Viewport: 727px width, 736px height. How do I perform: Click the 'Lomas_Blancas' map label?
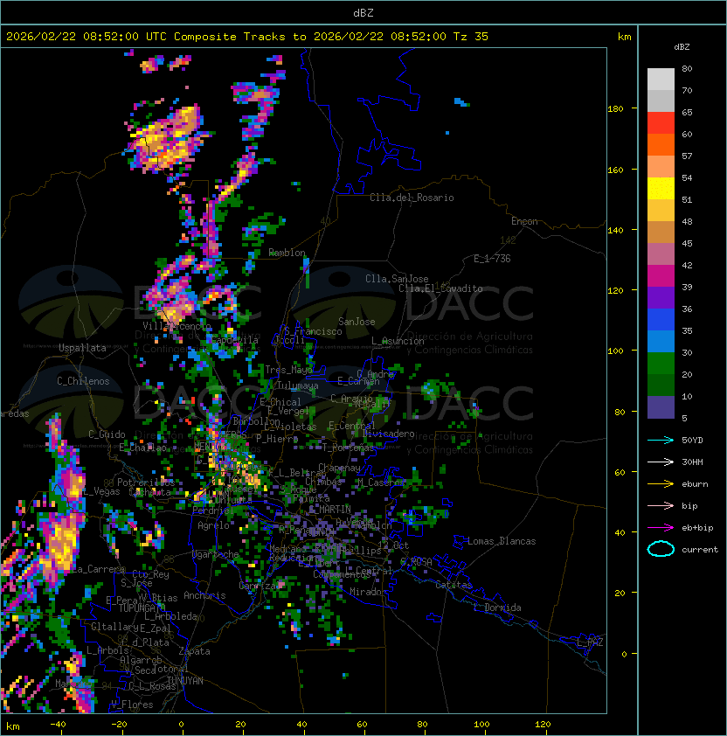point(502,541)
